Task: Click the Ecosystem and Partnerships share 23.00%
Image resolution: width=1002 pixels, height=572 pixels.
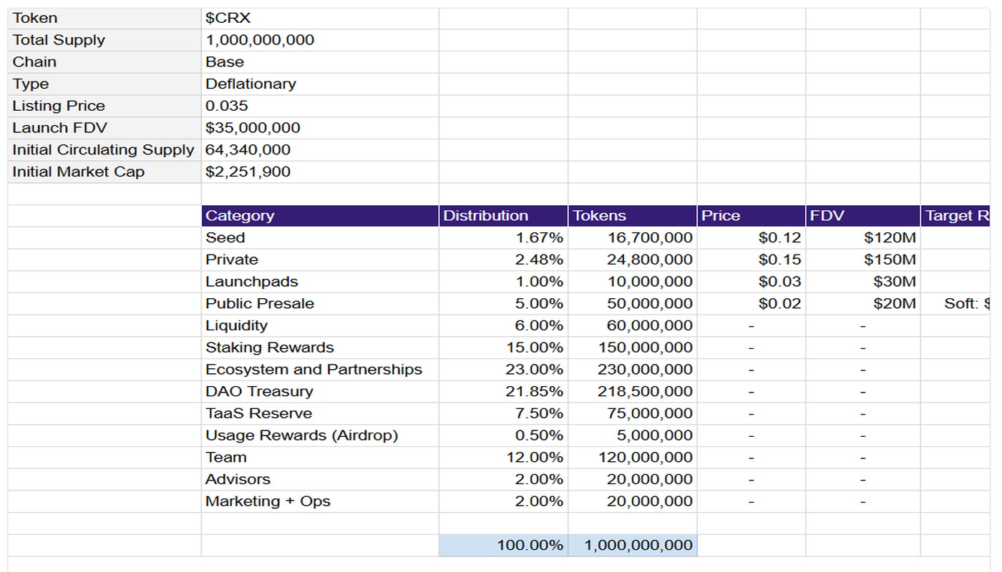Action: point(504,370)
